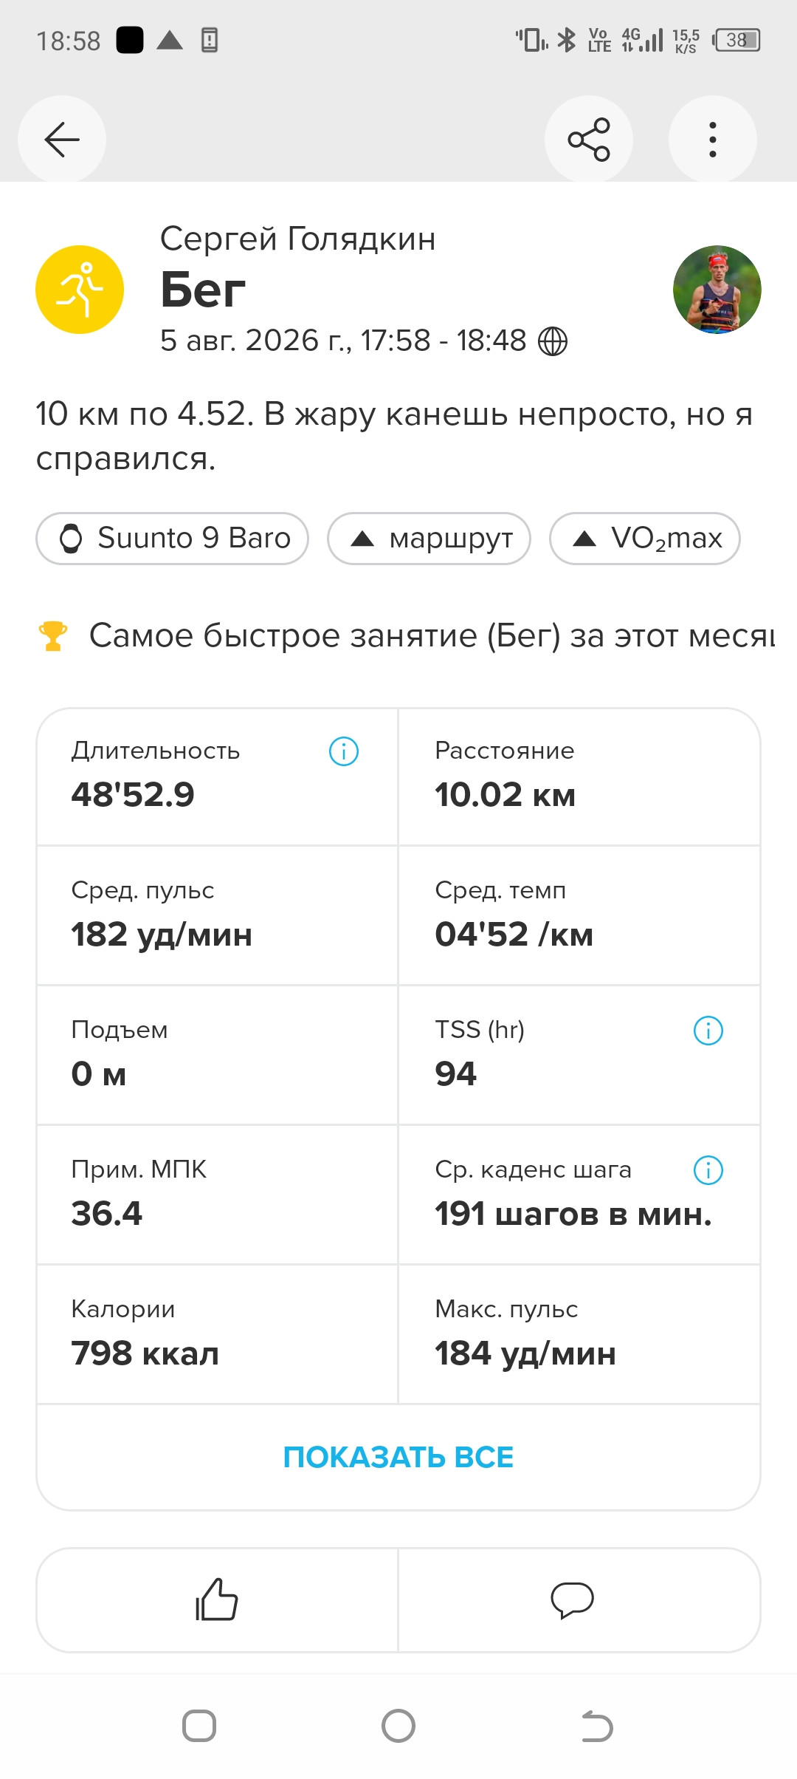Expand all stats with ПОКАЗАТЬ ВСЕ

click(398, 1457)
